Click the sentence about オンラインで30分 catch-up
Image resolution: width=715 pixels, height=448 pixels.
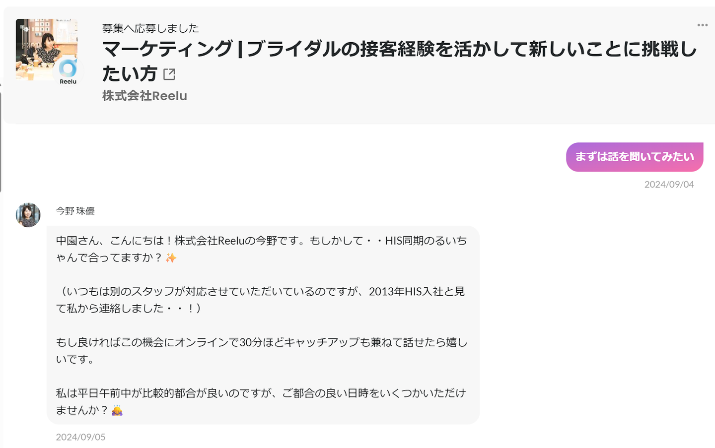261,342
